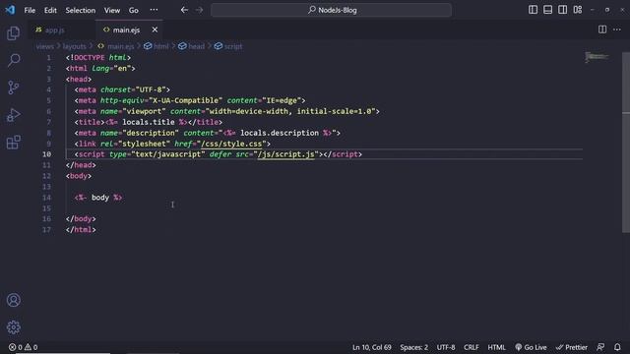Open the Selection menu
This screenshot has height=354, width=630.
click(81, 10)
